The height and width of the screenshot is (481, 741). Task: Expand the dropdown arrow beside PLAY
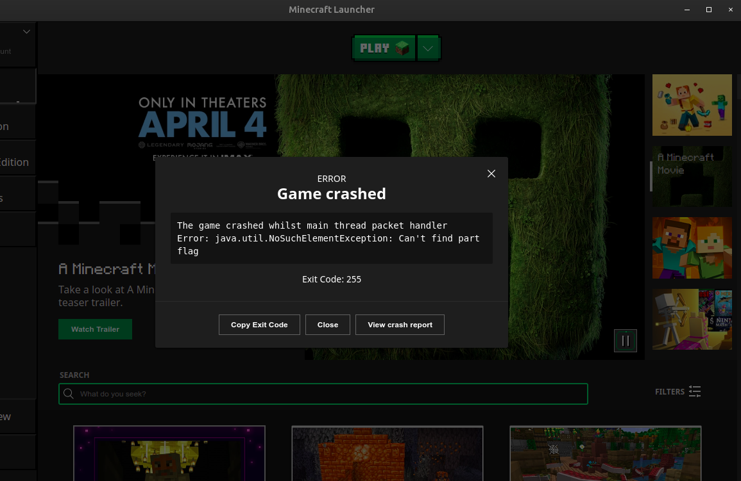pyautogui.click(x=428, y=48)
